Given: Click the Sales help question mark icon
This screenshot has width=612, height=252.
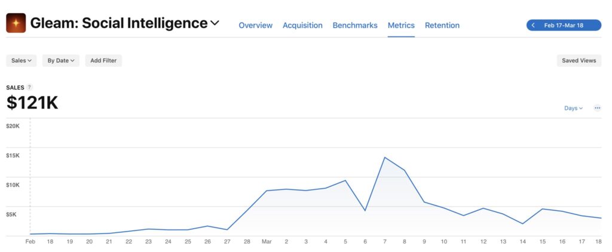Looking at the screenshot, I should coord(30,87).
